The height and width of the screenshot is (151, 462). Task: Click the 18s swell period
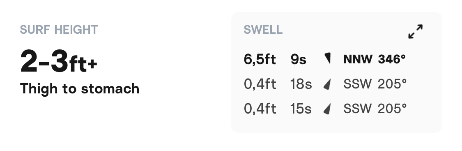point(301,84)
